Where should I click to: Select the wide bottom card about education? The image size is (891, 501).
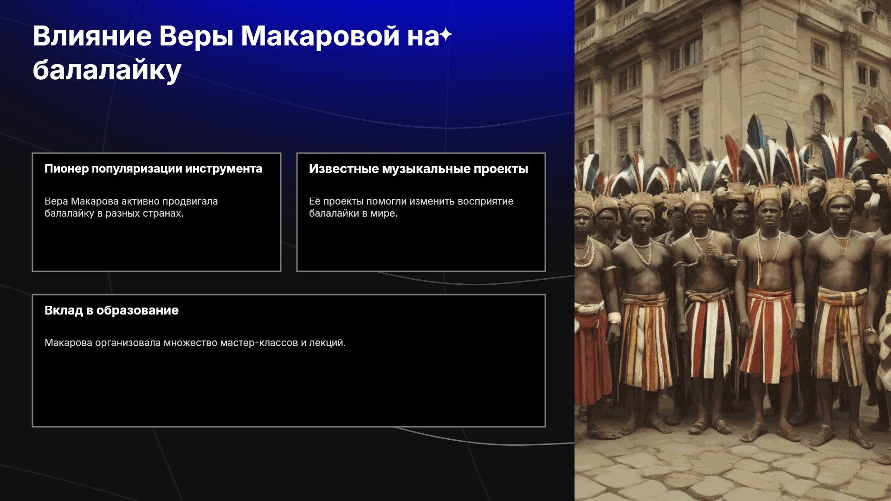pos(289,360)
